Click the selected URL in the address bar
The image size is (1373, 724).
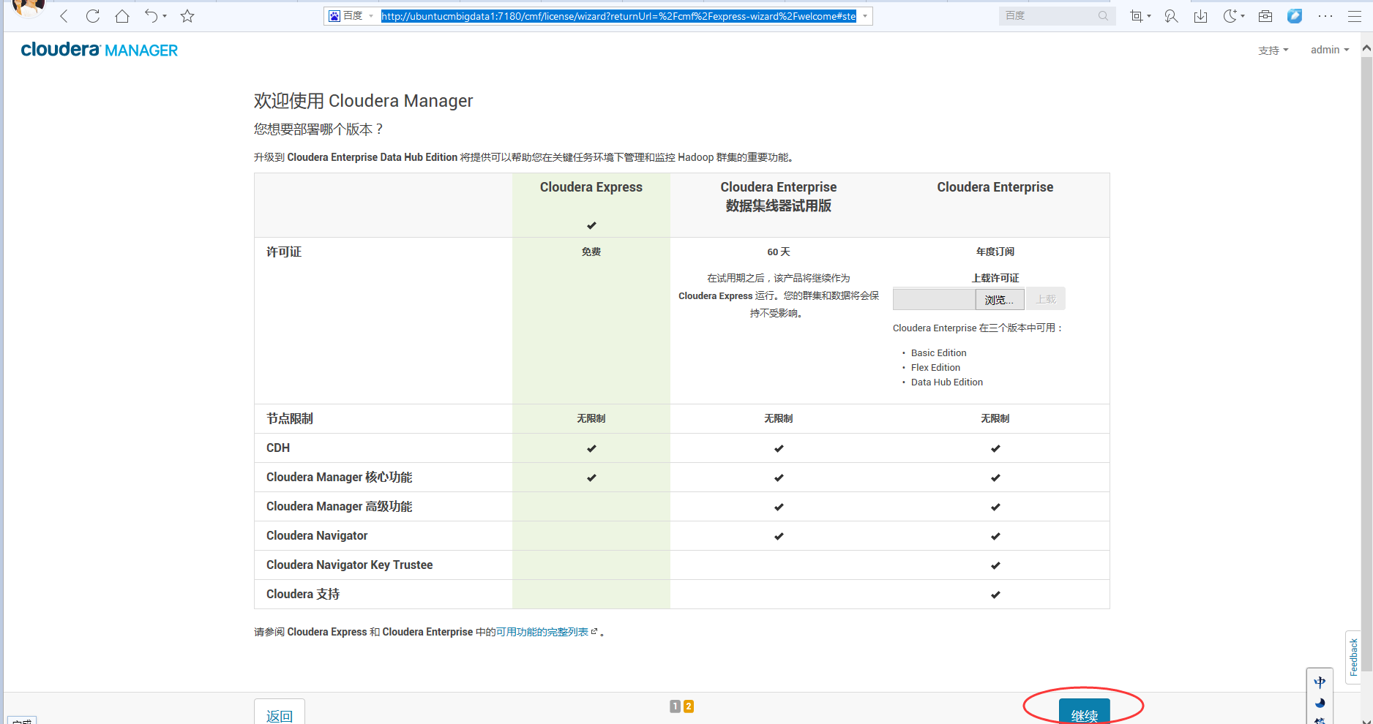click(x=618, y=16)
